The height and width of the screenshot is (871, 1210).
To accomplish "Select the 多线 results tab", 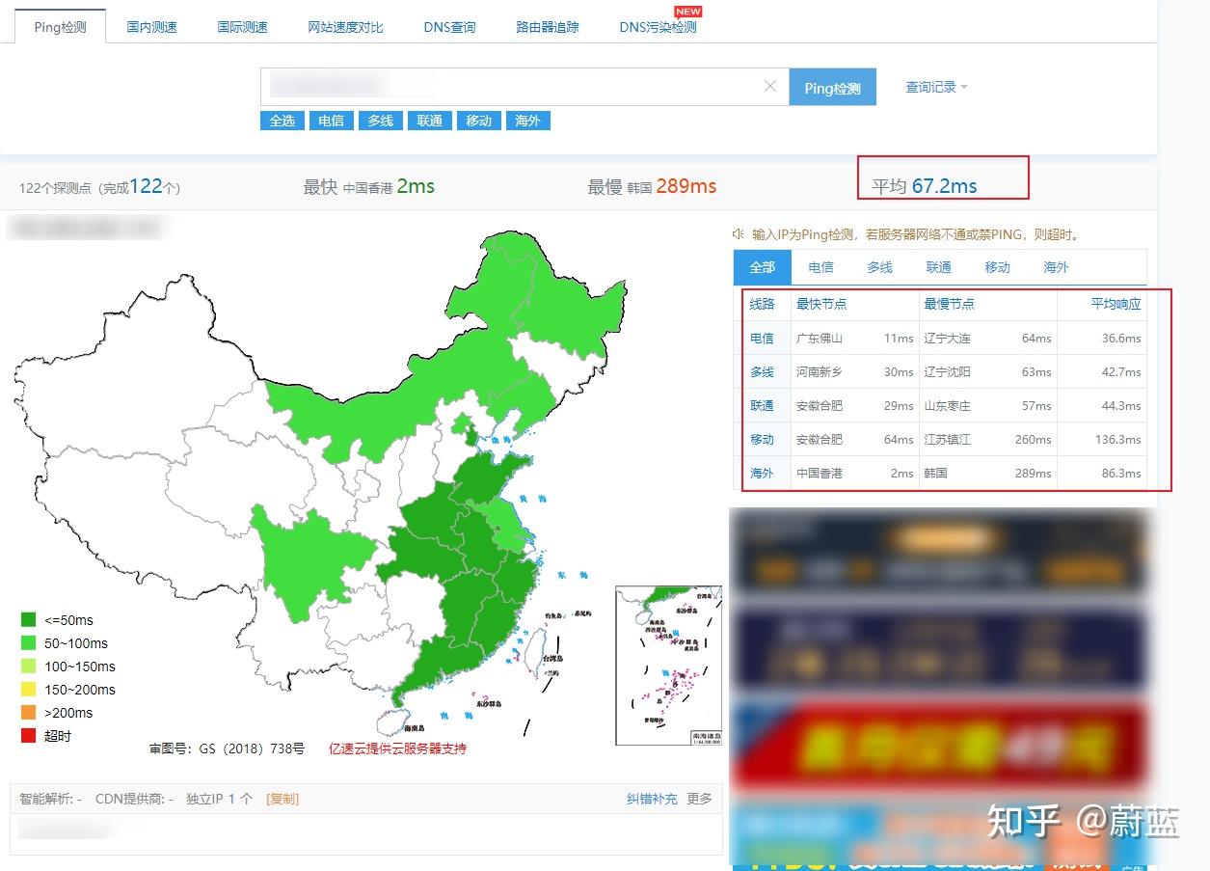I will coord(879,267).
